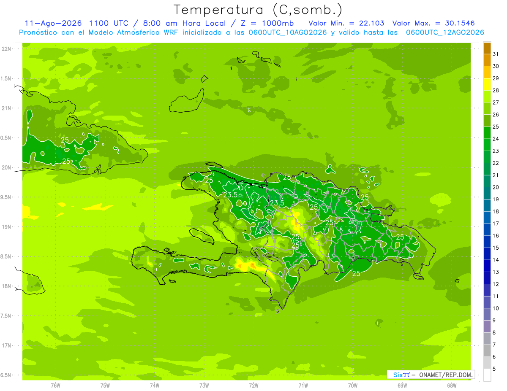
Task: Pick the dark blue swatch between 12 and 13
Action: tap(487, 278)
